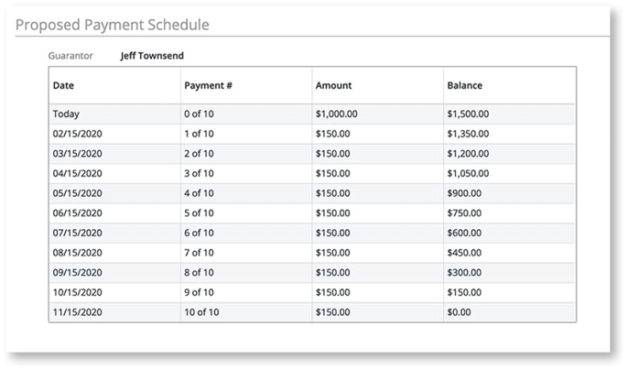Click the Balance column header
Screen dimensions: 628x370
coord(464,85)
